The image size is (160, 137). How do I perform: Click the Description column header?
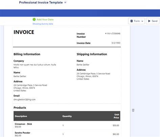(21, 116)
